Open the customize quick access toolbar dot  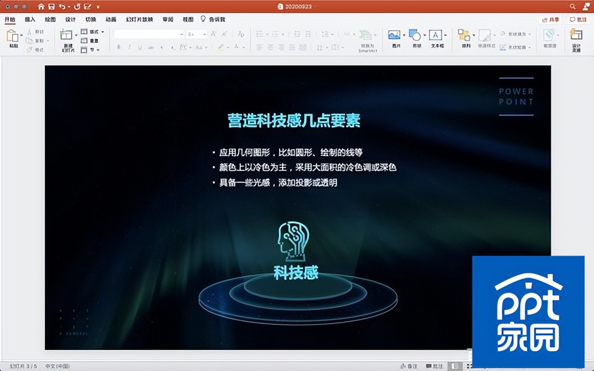(98, 7)
